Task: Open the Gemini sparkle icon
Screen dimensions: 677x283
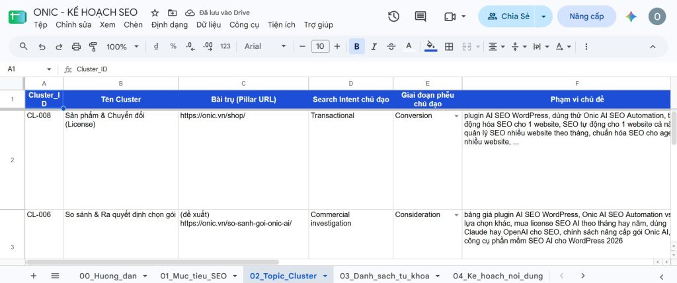Action: pyautogui.click(x=631, y=16)
